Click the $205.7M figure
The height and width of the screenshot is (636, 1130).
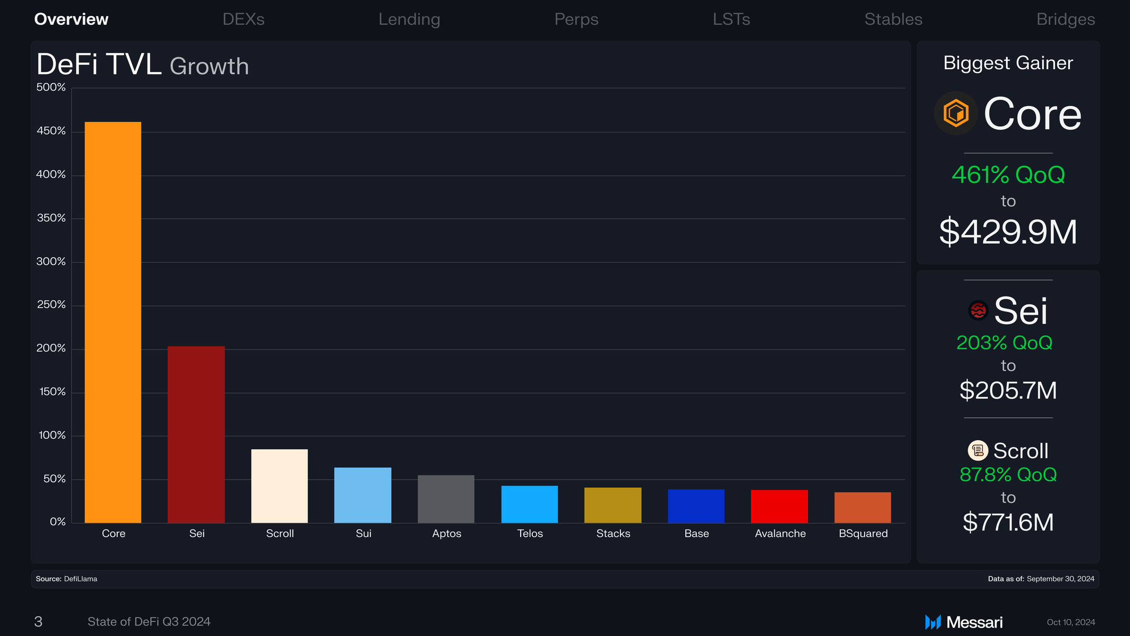click(1008, 391)
